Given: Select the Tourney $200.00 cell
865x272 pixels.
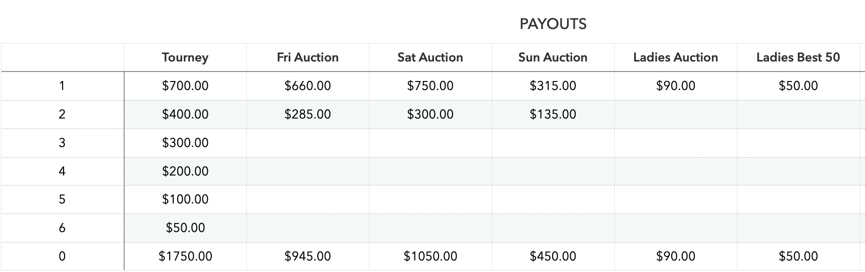Looking at the screenshot, I should point(185,171).
